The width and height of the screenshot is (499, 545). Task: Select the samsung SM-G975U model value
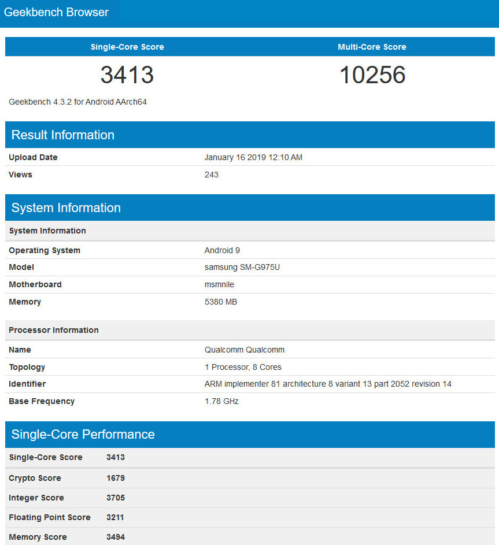(242, 267)
